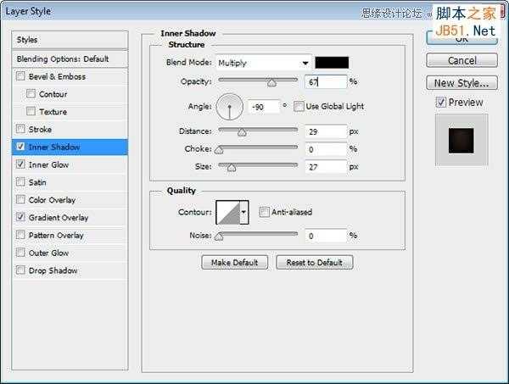Click the Reset to Default button
Screen dimensions: 509x384
[x=314, y=263]
